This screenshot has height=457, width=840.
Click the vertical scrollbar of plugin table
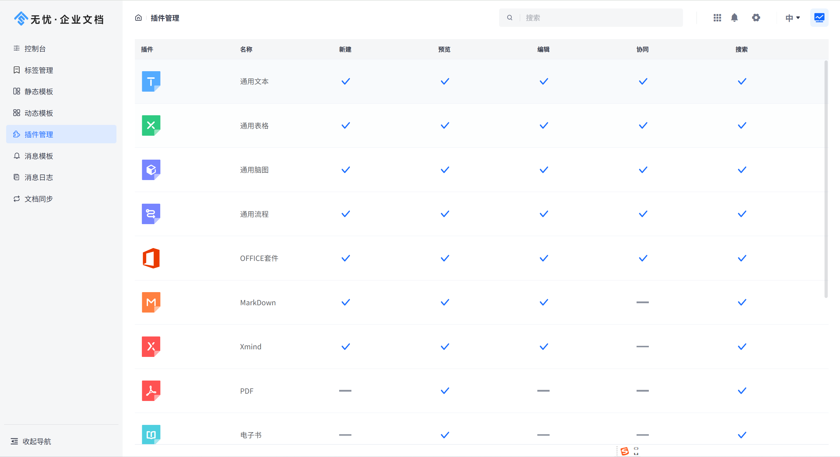826,179
